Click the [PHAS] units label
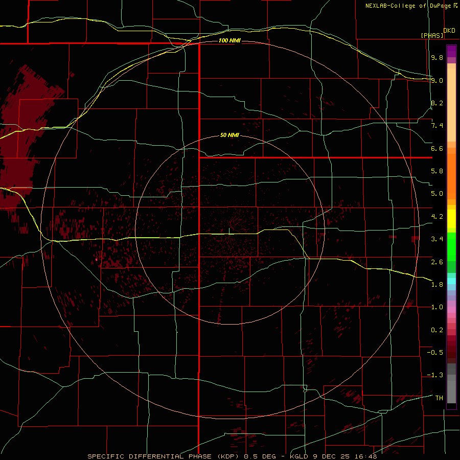 (432, 35)
